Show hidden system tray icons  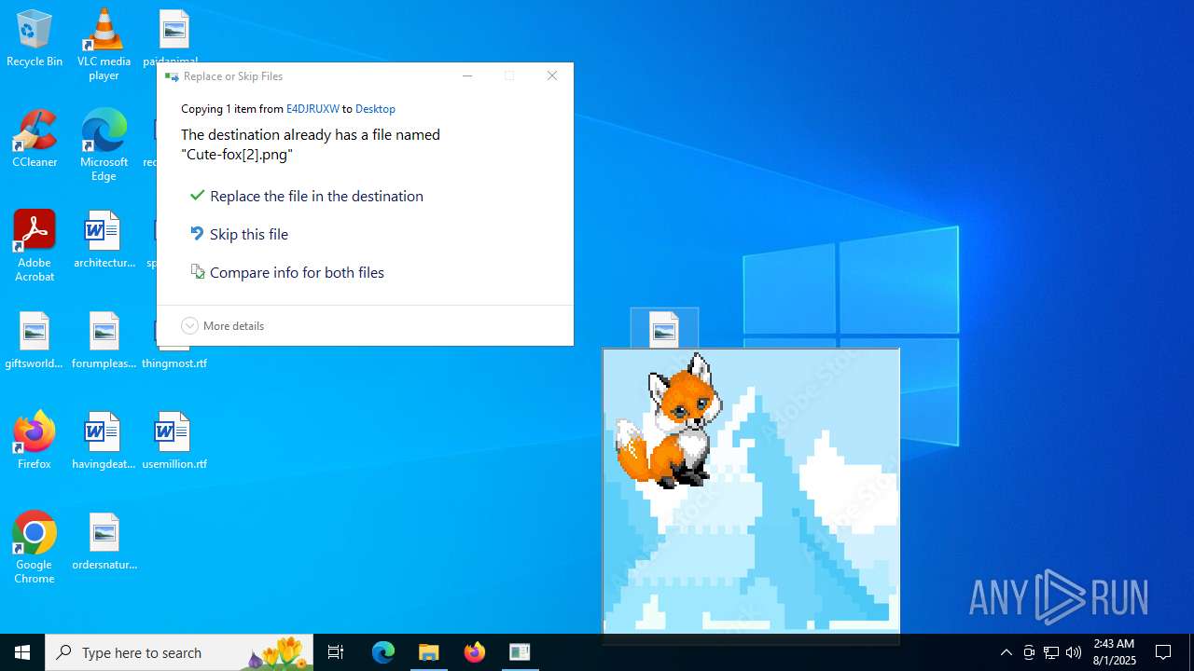tap(1006, 652)
